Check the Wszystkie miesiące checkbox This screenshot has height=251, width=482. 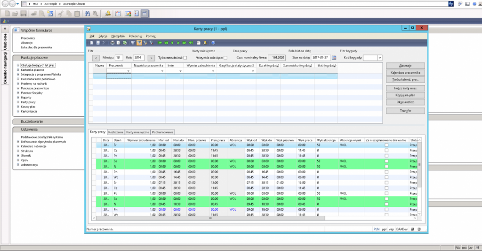(225, 58)
